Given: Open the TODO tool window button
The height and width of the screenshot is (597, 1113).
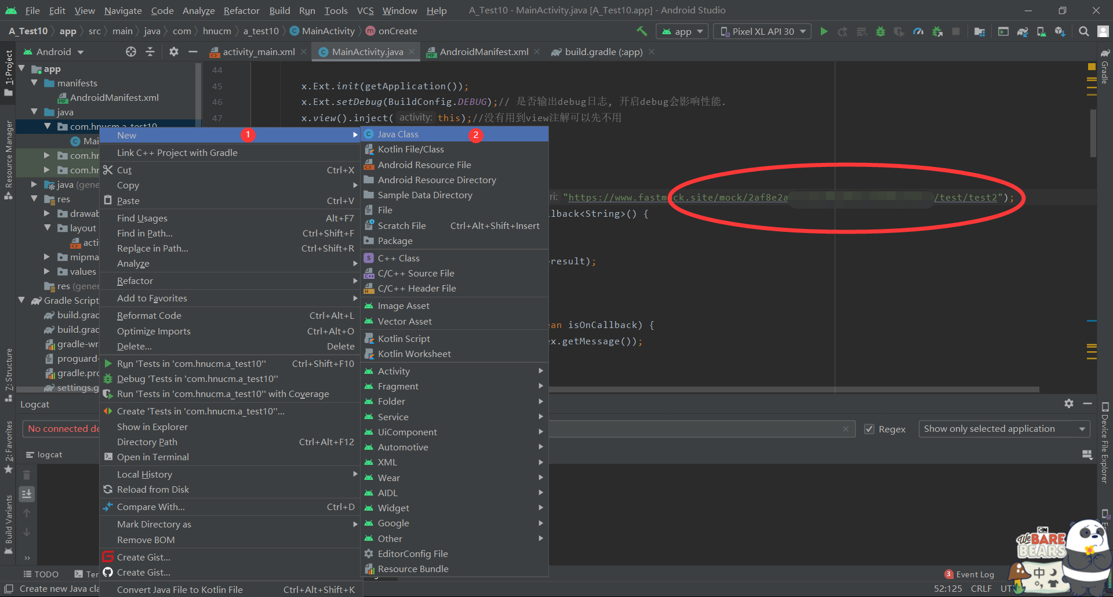Looking at the screenshot, I should (x=41, y=574).
